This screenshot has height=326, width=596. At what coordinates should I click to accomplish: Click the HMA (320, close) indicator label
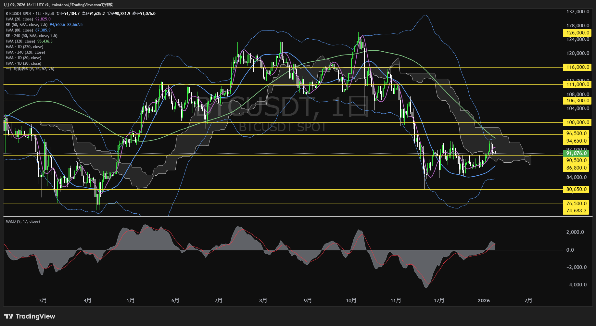(x=20, y=41)
